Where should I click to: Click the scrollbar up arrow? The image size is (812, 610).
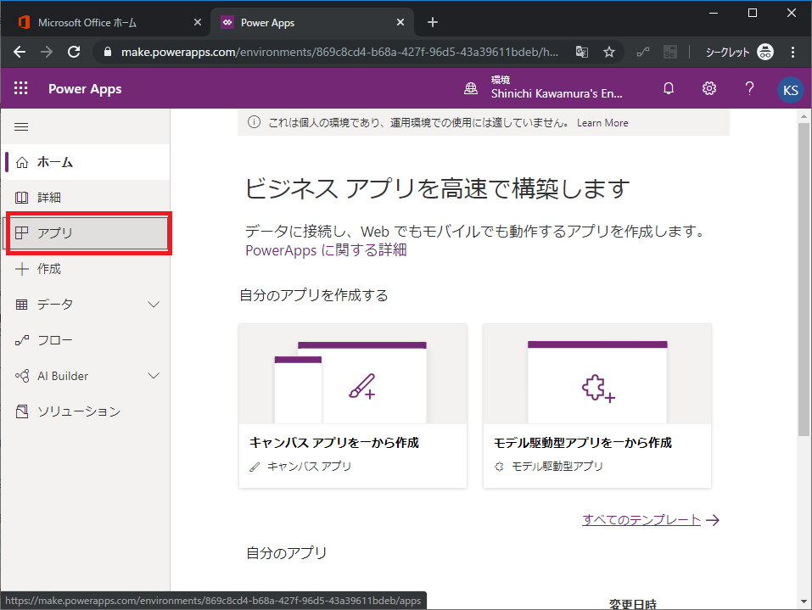pyautogui.click(x=804, y=116)
